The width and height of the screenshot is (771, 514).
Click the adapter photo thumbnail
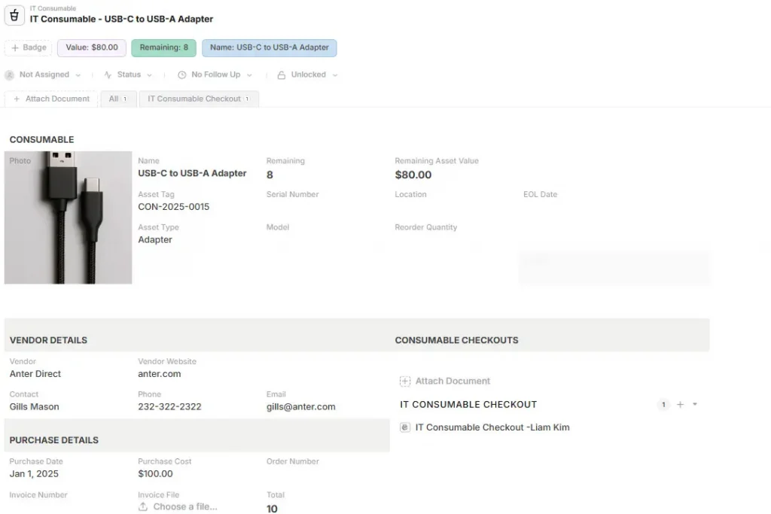[68, 217]
